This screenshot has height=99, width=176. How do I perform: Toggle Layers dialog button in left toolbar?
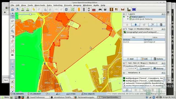(13, 62)
